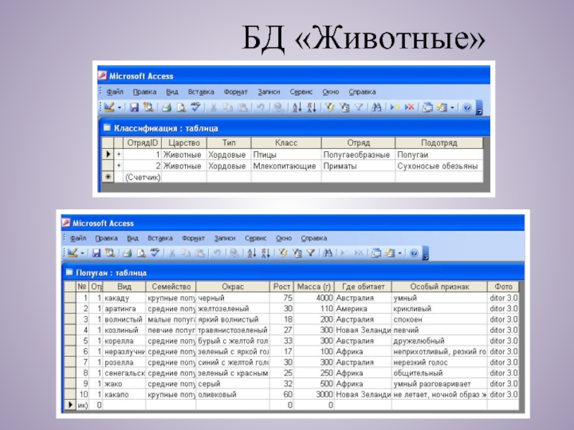The width and height of the screenshot is (574, 430).
Task: Filter by selection in the Попугаи window toolbar
Action: 283,253
